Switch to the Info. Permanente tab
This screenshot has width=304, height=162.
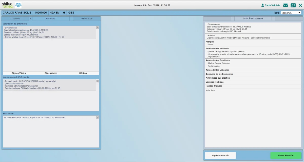[253, 19]
